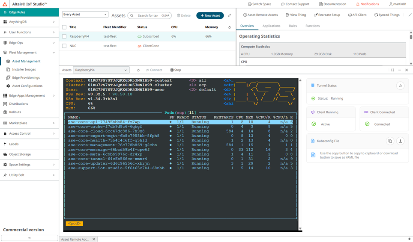The image size is (413, 242).
Task: Click the Stop terminal session icon
Action: [176, 70]
